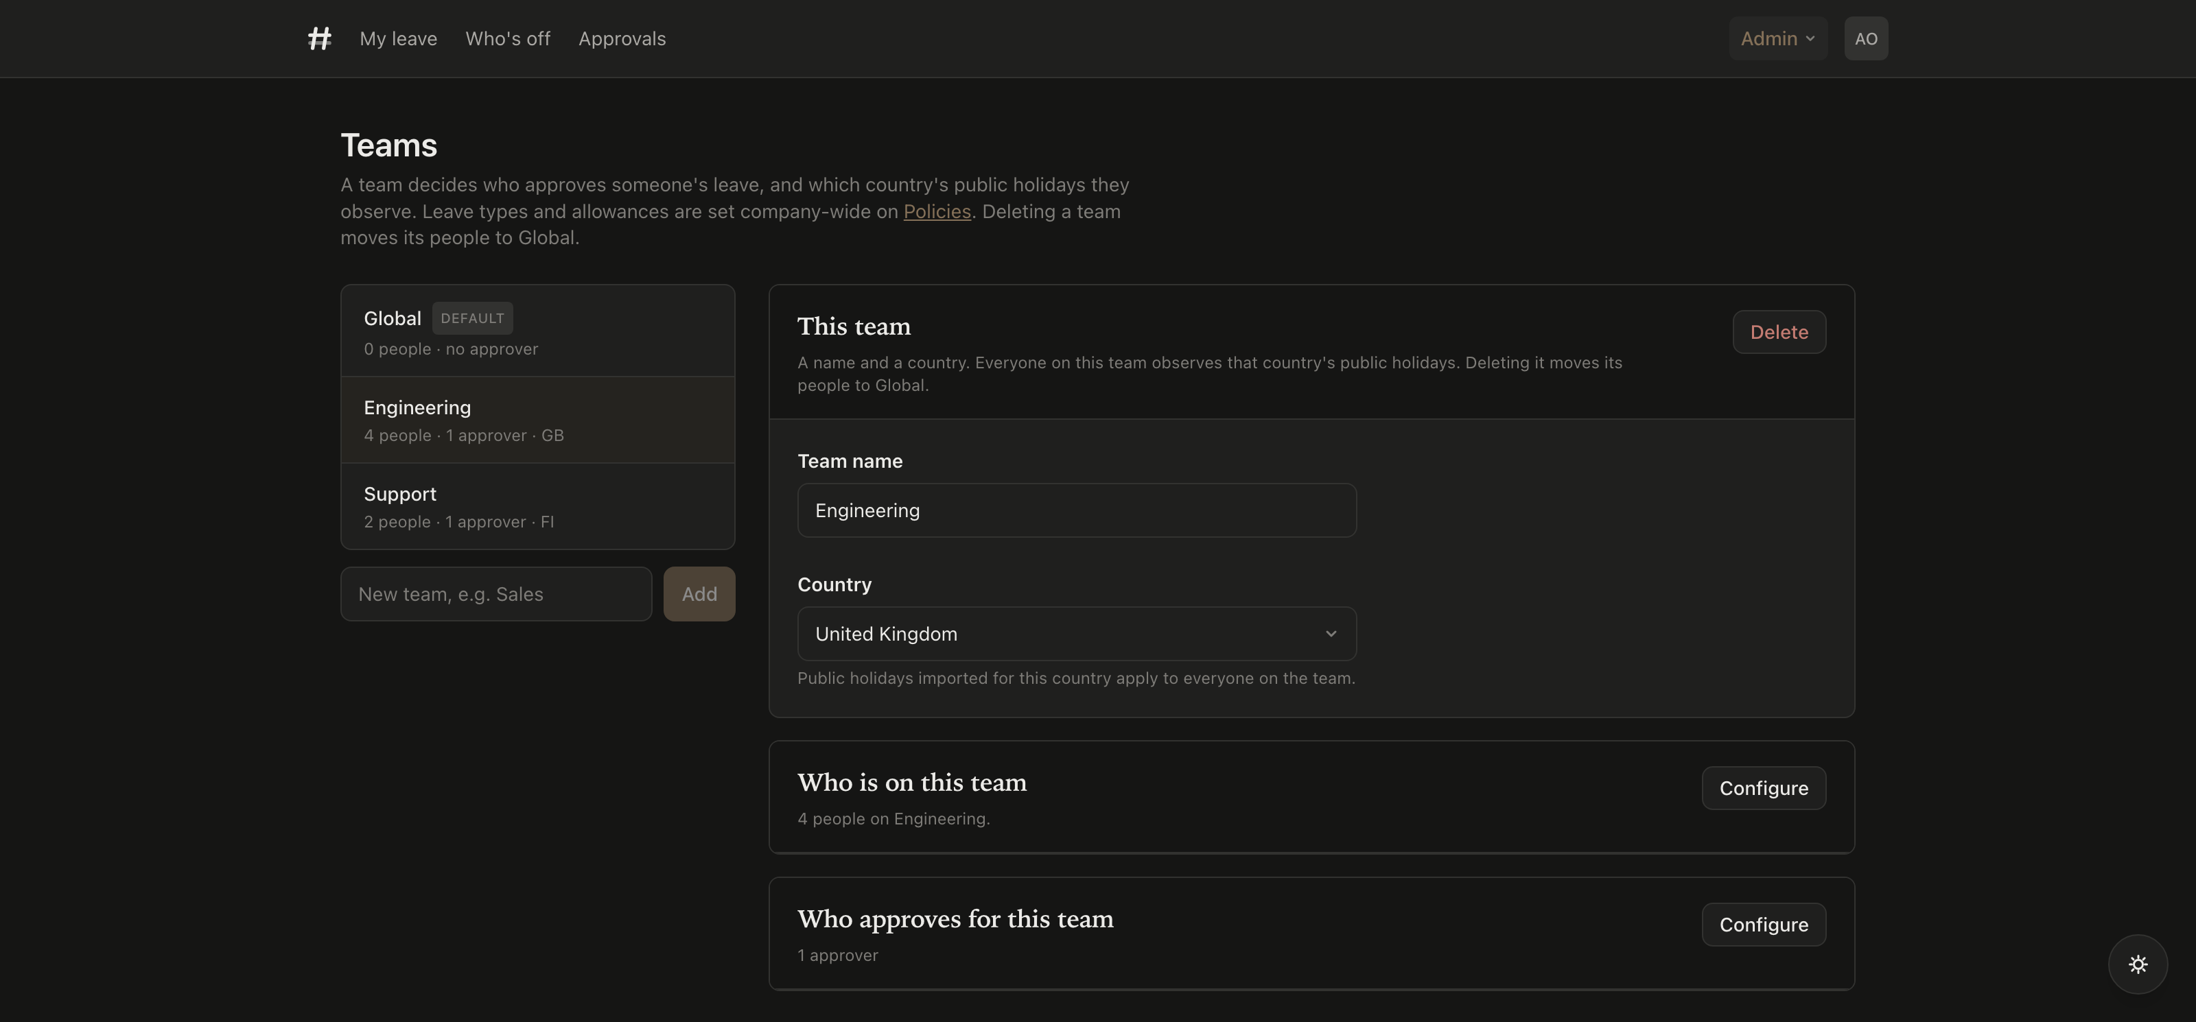This screenshot has width=2196, height=1022.
Task: Open the My leave page
Action: point(398,38)
